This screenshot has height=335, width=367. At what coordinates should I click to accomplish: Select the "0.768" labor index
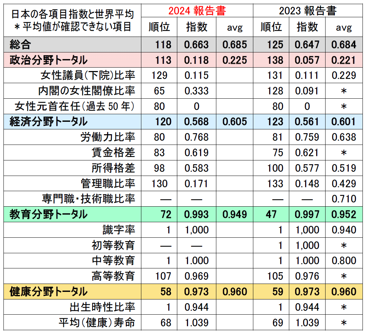click(x=196, y=137)
